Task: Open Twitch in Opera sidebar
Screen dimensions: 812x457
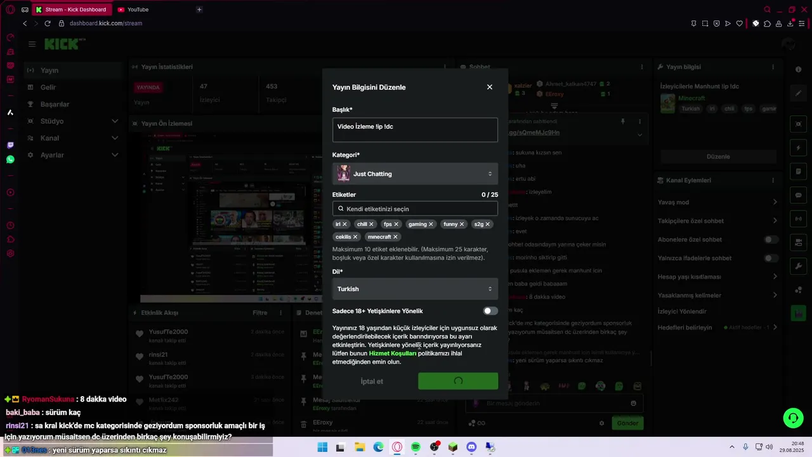Action: [x=10, y=145]
